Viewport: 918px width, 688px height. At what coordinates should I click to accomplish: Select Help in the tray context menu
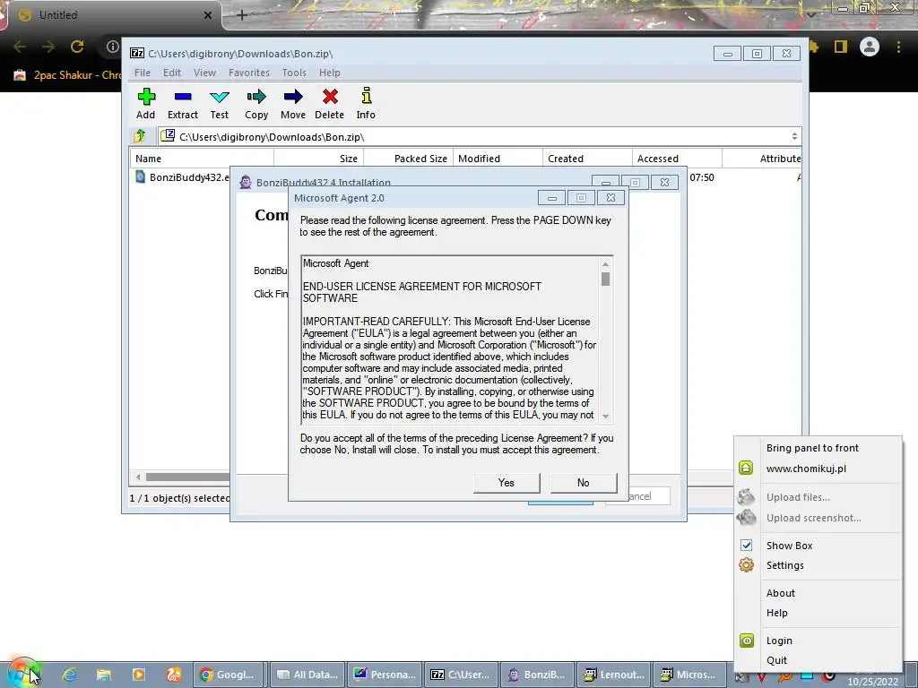click(x=777, y=613)
